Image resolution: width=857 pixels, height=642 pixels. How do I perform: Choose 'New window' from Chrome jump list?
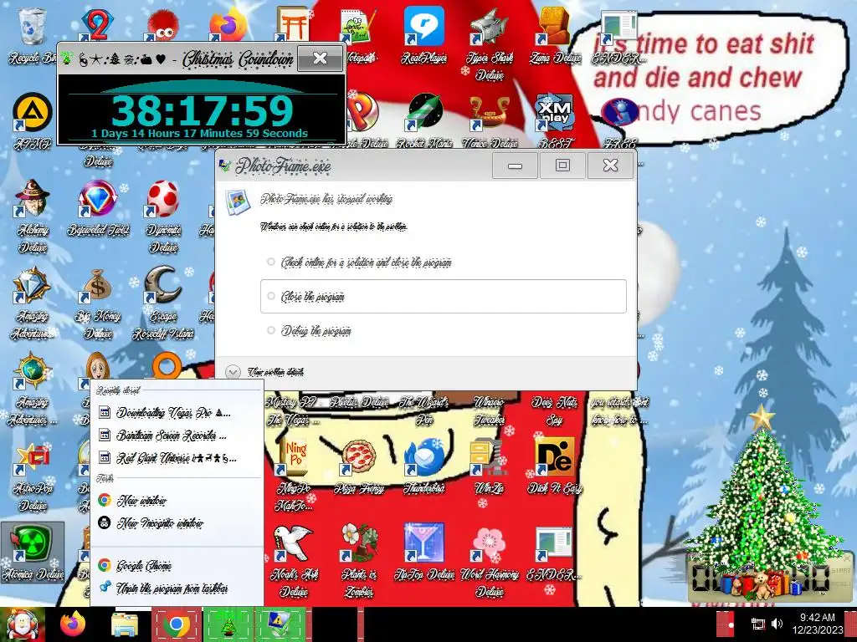(177, 500)
